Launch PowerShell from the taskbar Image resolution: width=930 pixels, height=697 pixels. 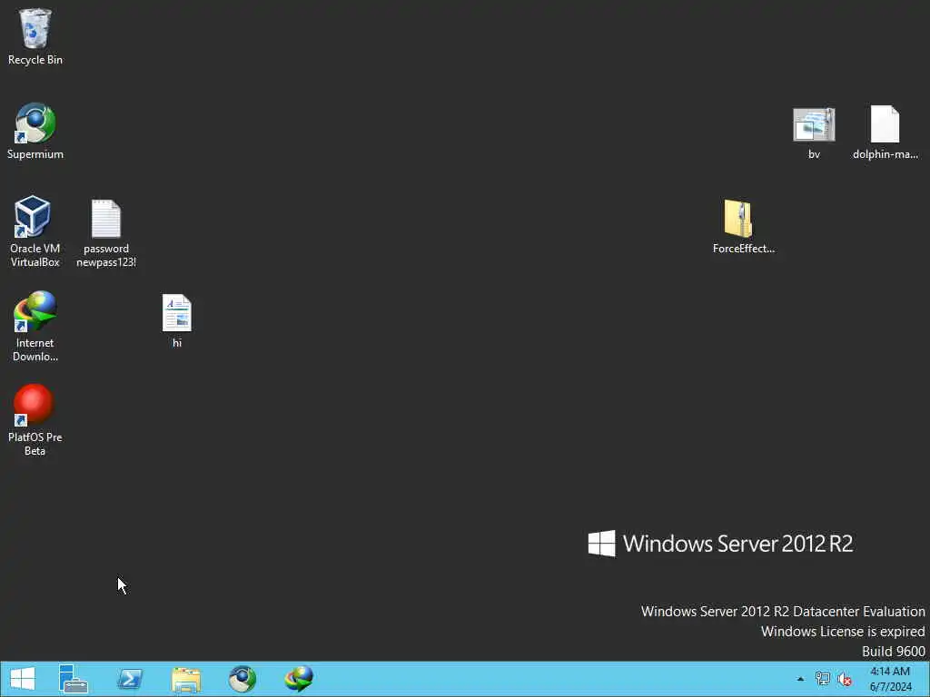pos(129,679)
